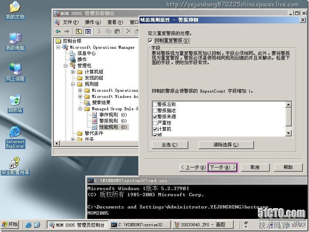Viewport: 309px width, 232px height.
Task: Switch to 20033840.JPG 画图 taskbar button
Action: (x=203, y=225)
